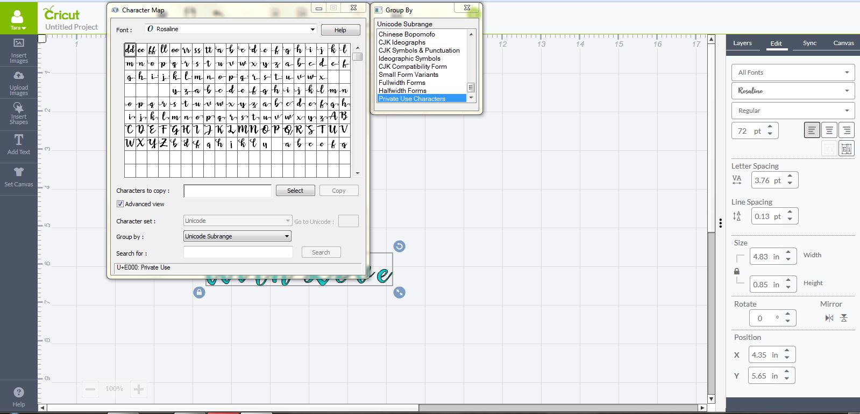
Task: Click the Line Spacing icon
Action: 737,216
